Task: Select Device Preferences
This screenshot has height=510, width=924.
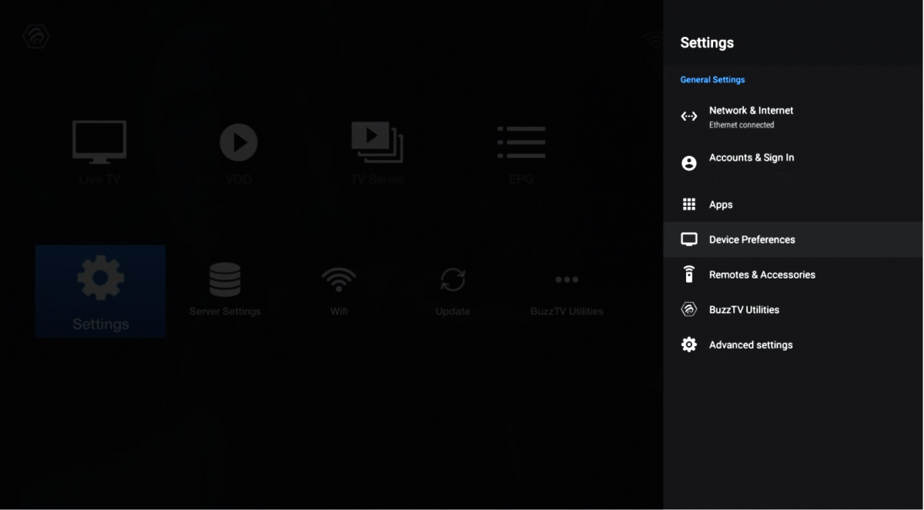Action: (793, 239)
